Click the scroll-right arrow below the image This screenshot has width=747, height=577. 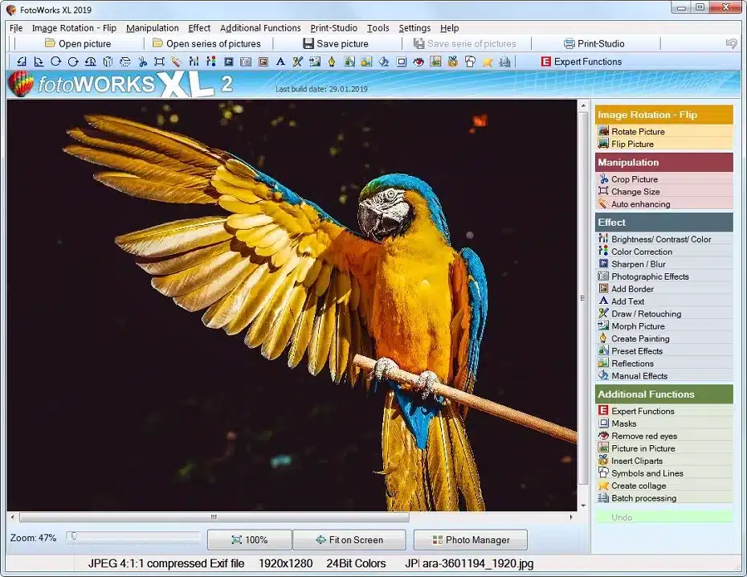tap(571, 517)
